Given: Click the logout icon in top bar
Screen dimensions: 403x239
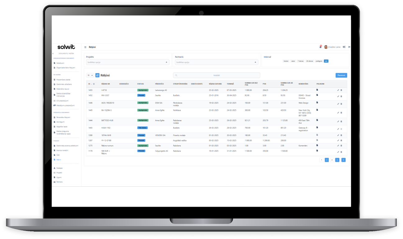Looking at the screenshot, I should click(x=349, y=47).
